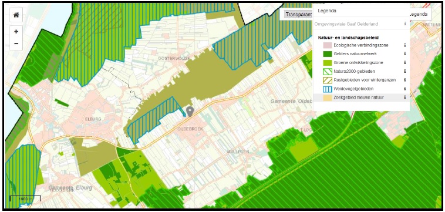Open info for Natura2000-gebieden
This screenshot has height=212, width=445.
[405, 71]
